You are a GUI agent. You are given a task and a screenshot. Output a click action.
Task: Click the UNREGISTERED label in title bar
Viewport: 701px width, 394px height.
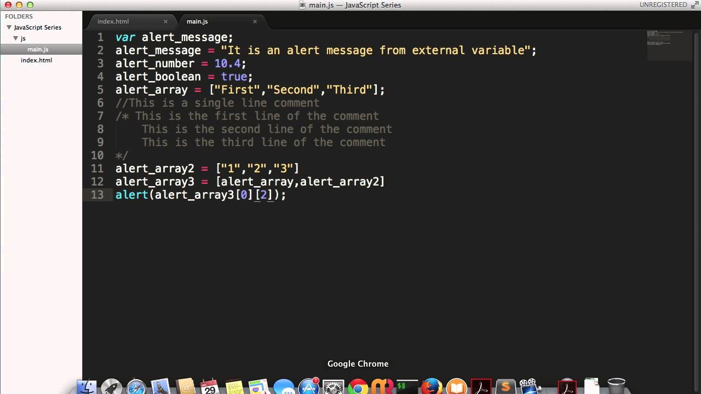pyautogui.click(x=663, y=5)
